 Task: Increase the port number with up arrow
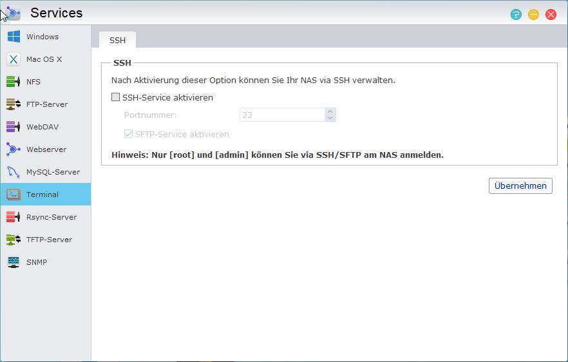tap(330, 111)
